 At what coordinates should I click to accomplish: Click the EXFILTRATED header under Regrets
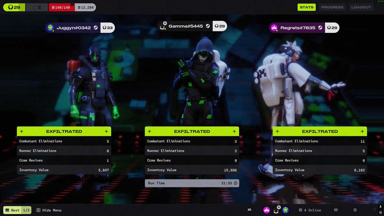coord(320,131)
